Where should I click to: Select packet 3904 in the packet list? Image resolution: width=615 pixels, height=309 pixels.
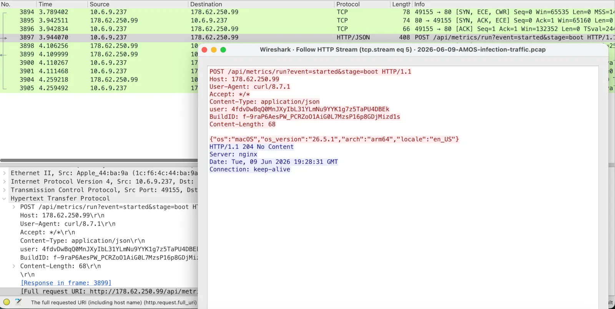(99, 80)
